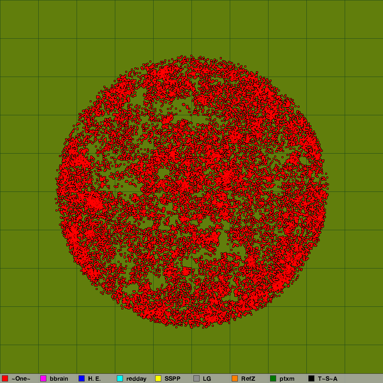Select the bbrain legend label
This screenshot has width=383, height=383.
(59, 379)
